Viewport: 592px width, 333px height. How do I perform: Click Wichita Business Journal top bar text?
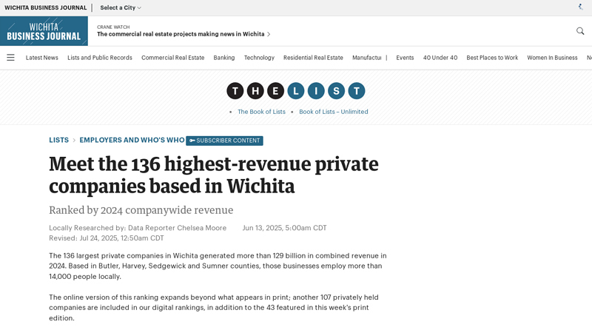[46, 7]
